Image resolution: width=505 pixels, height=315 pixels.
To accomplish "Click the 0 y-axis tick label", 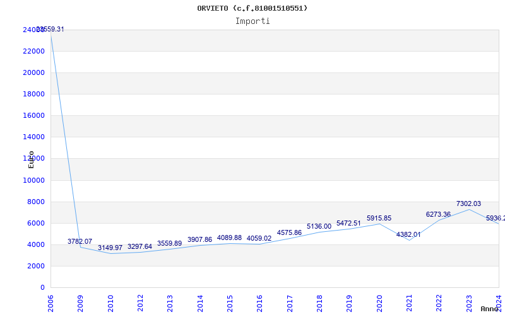I will click(x=42, y=288).
